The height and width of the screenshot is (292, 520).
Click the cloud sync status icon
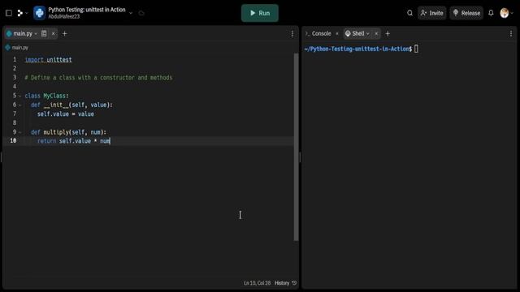click(x=141, y=13)
